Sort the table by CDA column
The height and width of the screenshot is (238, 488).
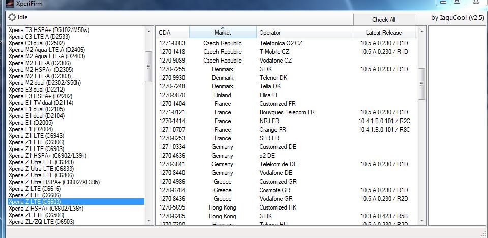coord(173,33)
